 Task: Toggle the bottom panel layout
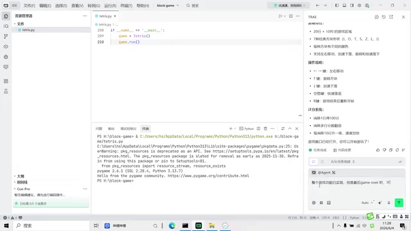344,6
